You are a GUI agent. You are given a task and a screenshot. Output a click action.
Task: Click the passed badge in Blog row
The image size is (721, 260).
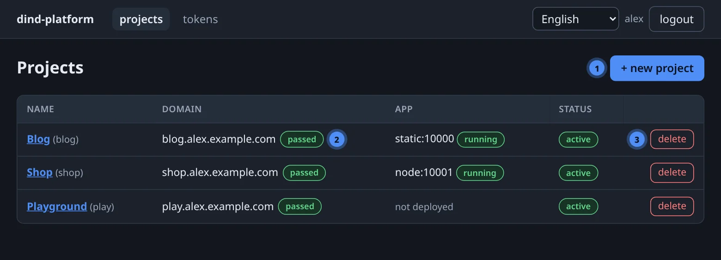302,139
